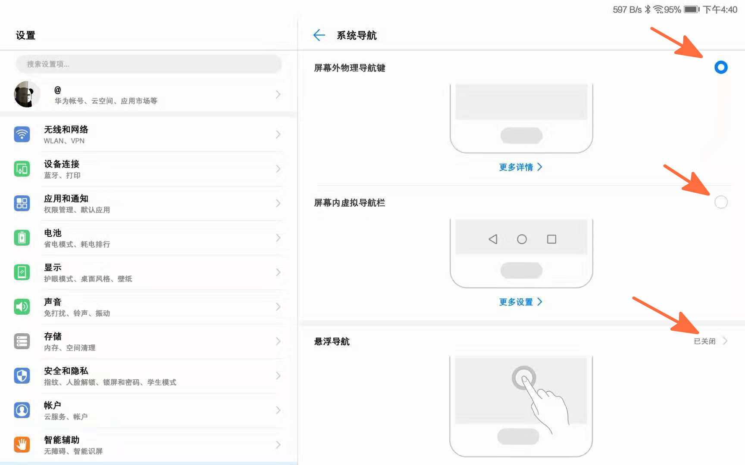Expand Huawei account row chevron
745x465 pixels.
(x=278, y=94)
